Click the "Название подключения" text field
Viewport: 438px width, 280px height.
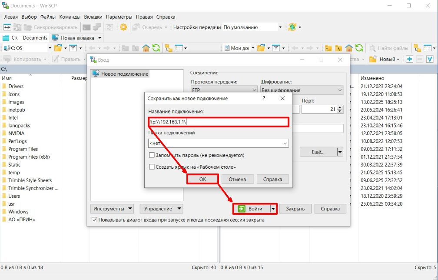218,122
